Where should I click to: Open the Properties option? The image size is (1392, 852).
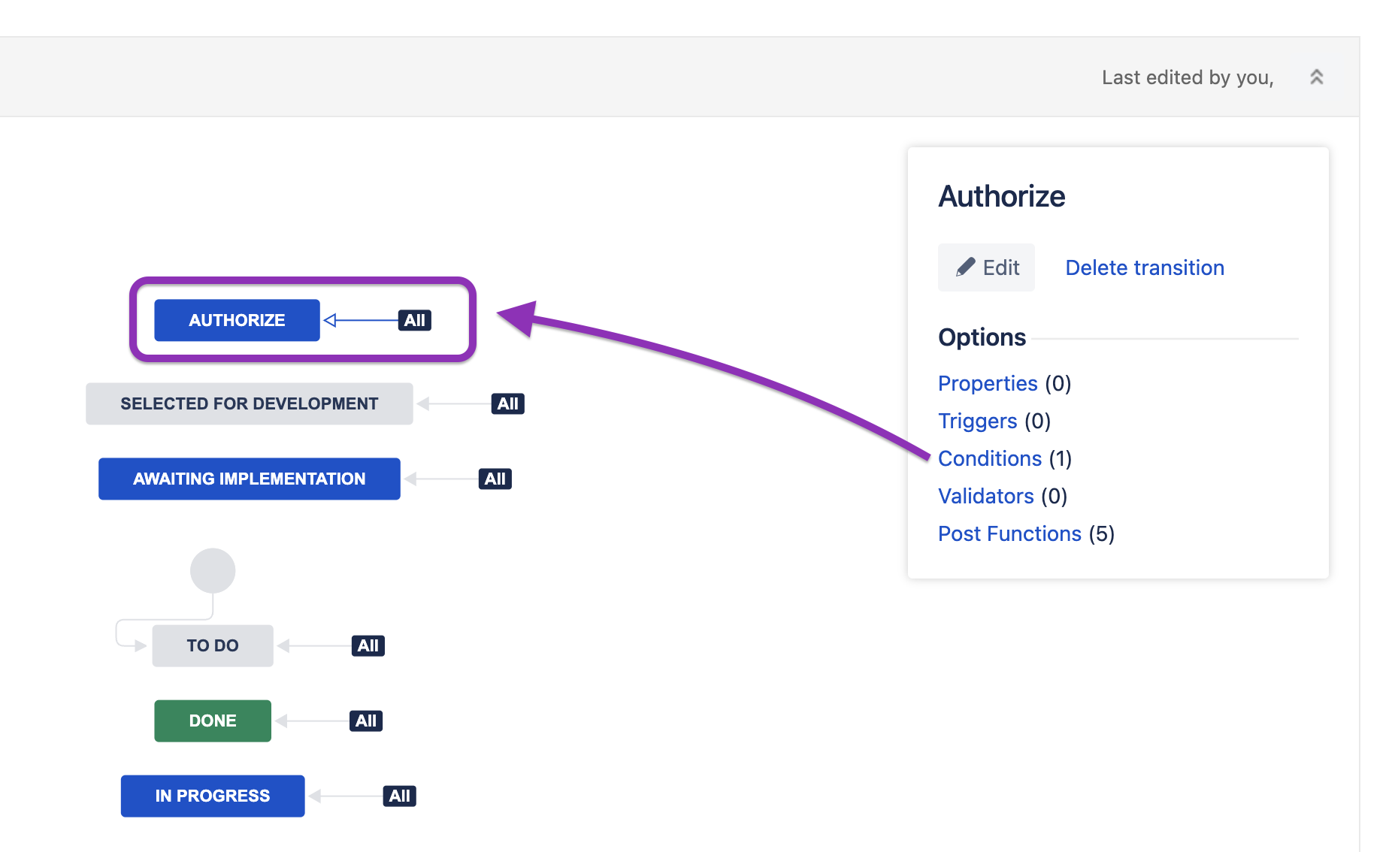click(x=987, y=383)
